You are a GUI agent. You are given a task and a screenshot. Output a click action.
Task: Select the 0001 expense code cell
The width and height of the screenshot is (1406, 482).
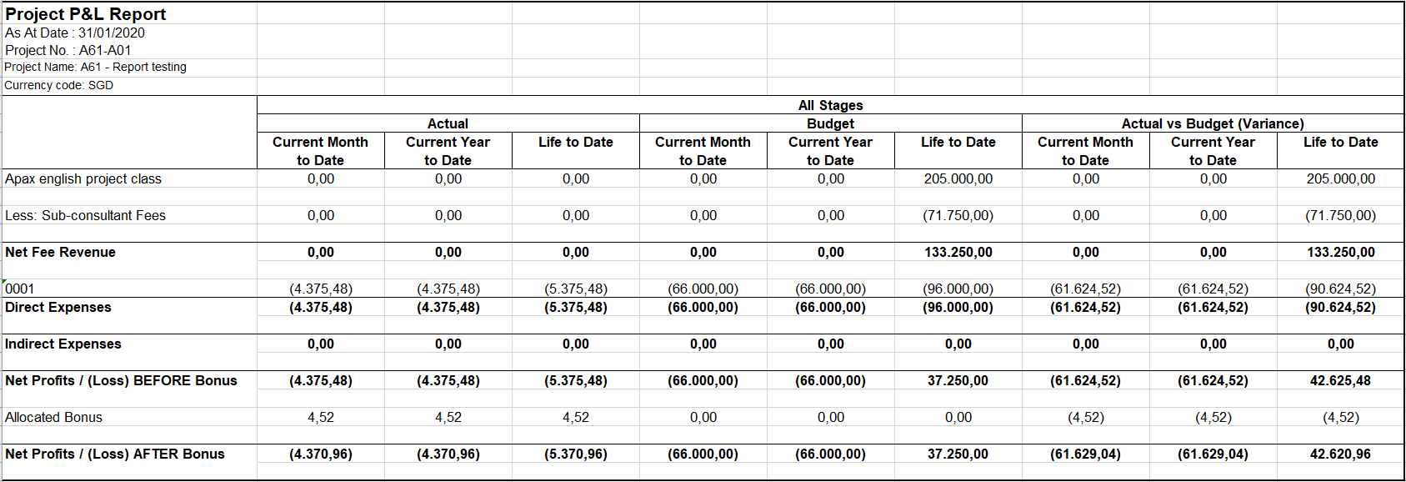[21, 289]
